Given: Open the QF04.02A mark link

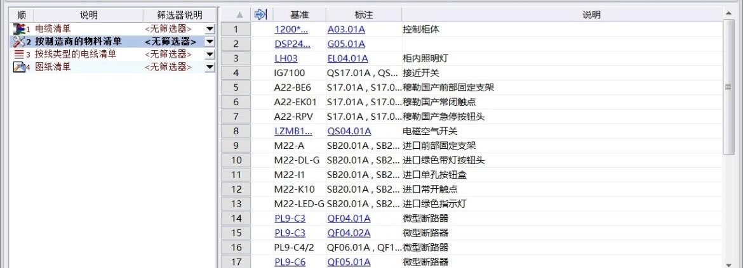Looking at the screenshot, I should pyautogui.click(x=349, y=233).
